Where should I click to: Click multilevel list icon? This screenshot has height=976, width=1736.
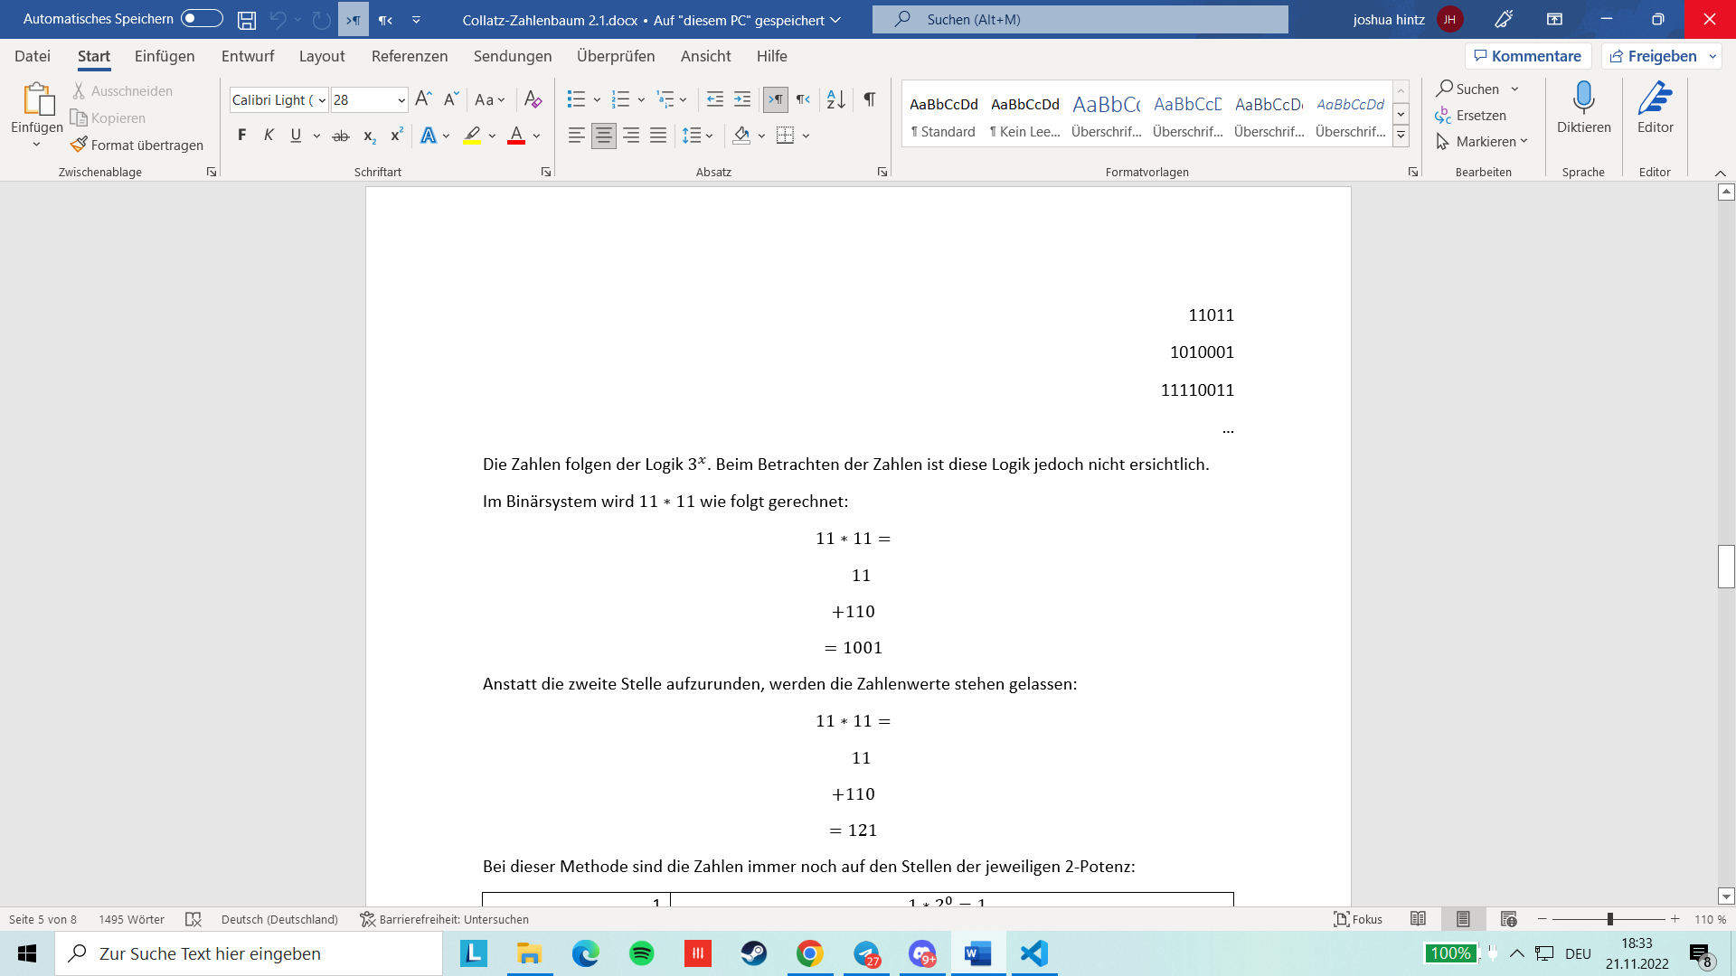pyautogui.click(x=665, y=99)
